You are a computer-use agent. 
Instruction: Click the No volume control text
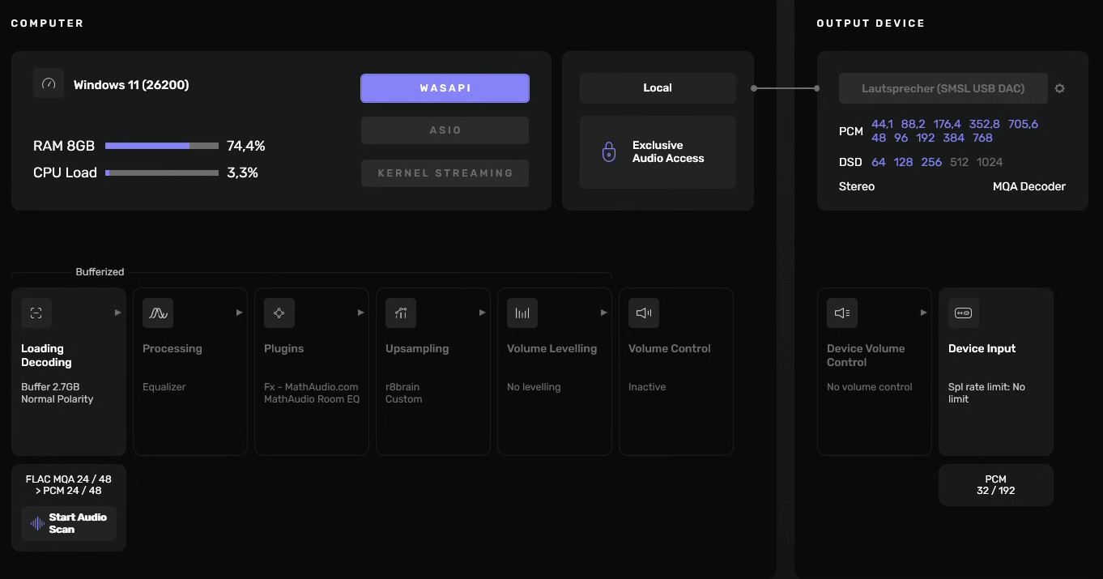pos(870,387)
